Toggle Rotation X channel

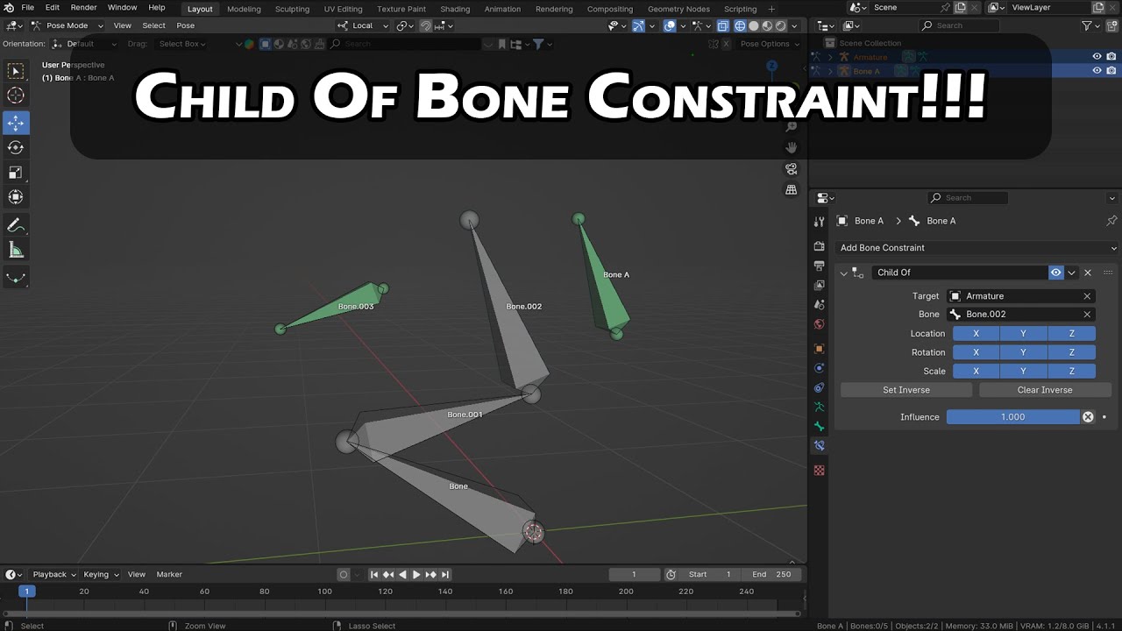(976, 352)
